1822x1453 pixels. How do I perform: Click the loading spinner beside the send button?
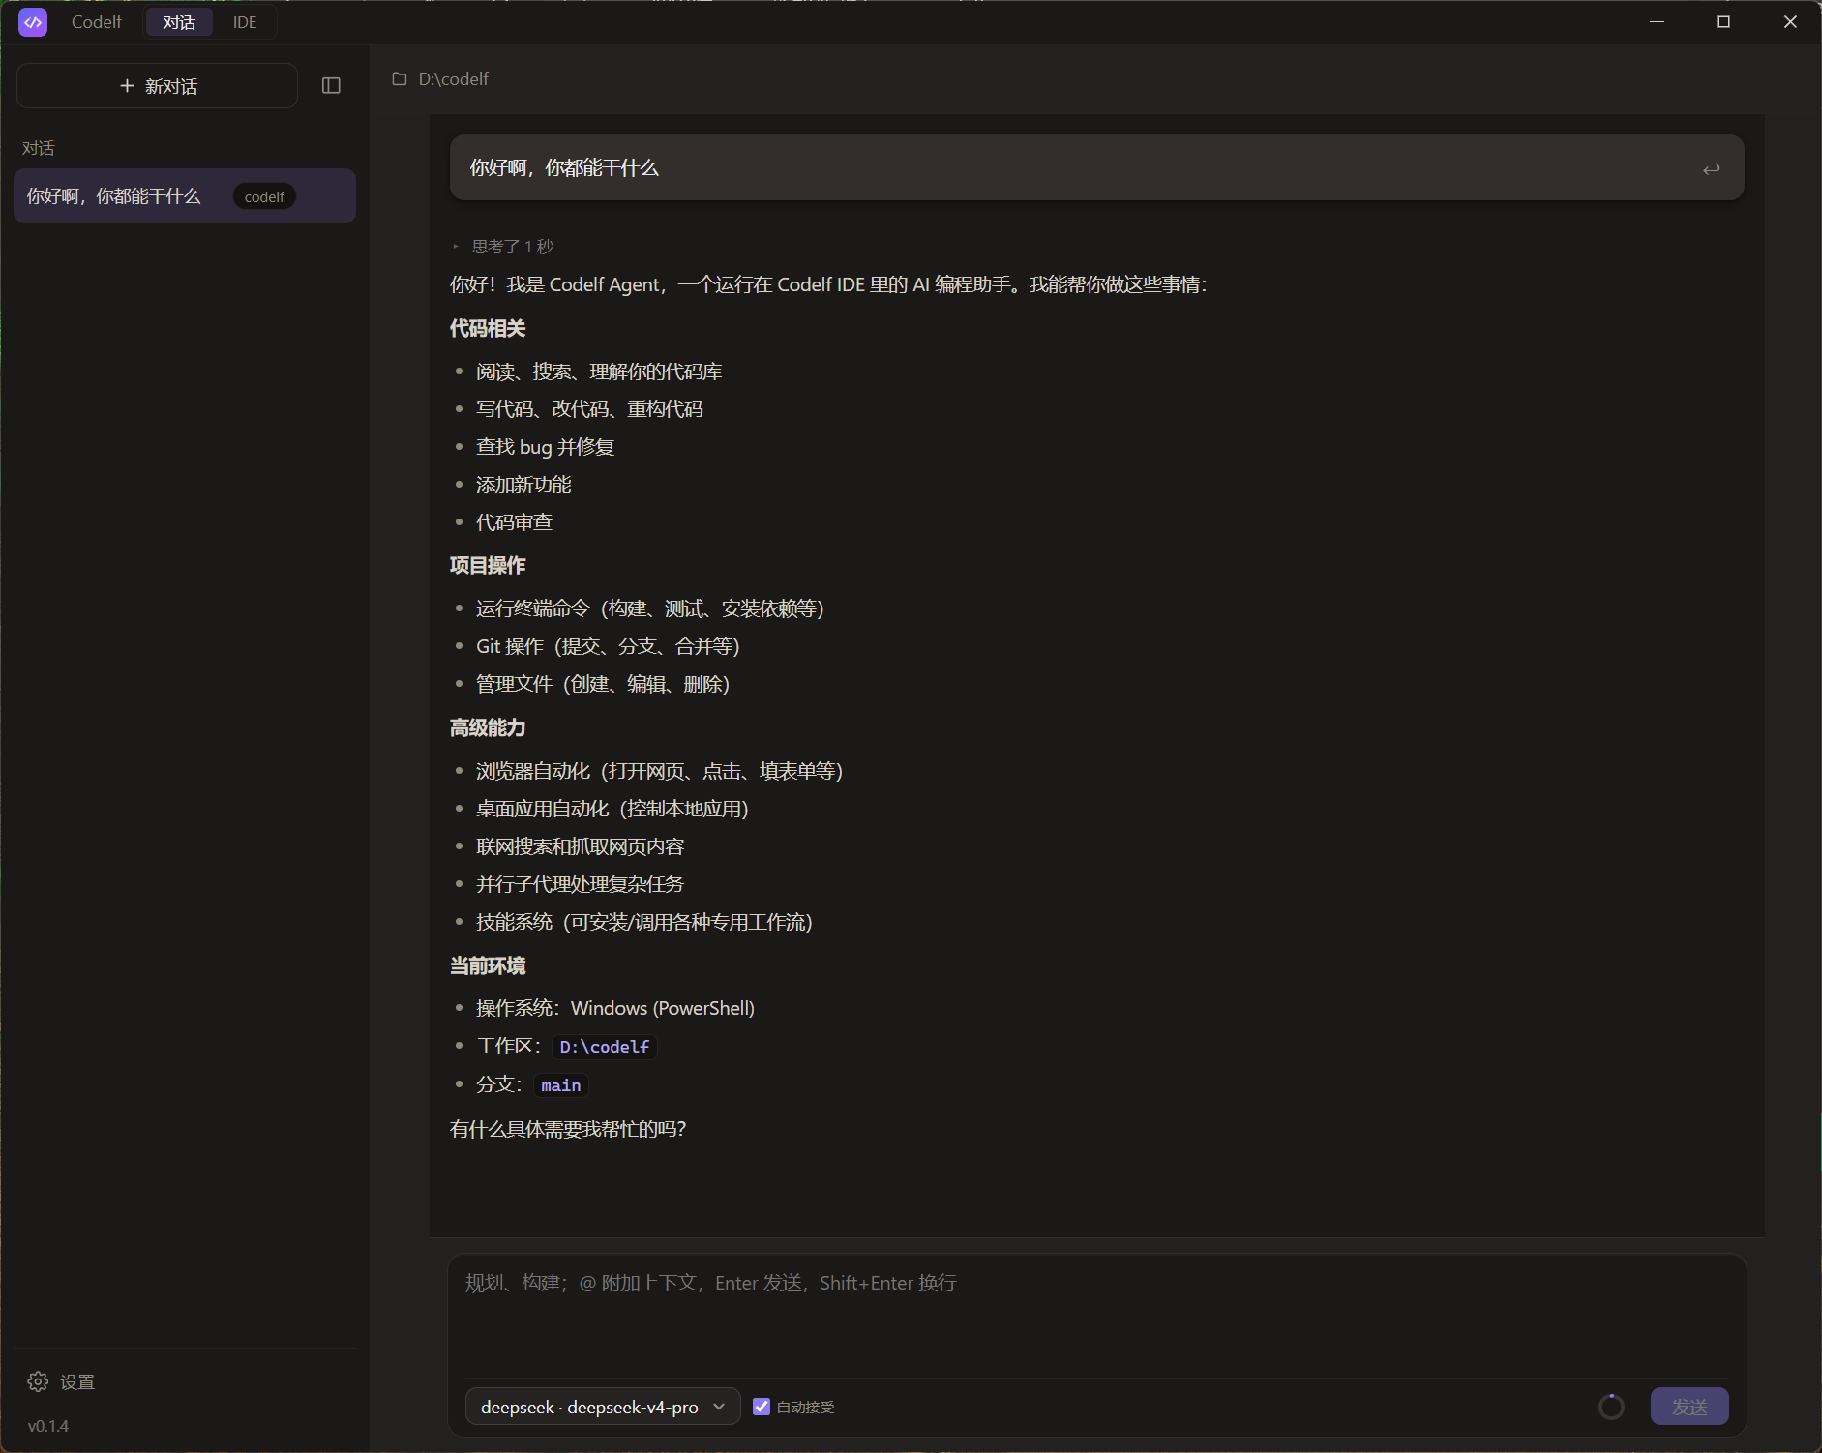pos(1611,1407)
